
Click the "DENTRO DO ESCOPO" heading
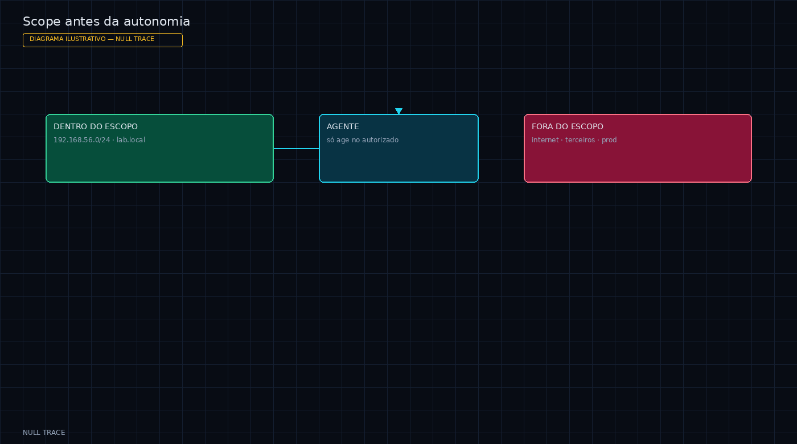point(96,126)
